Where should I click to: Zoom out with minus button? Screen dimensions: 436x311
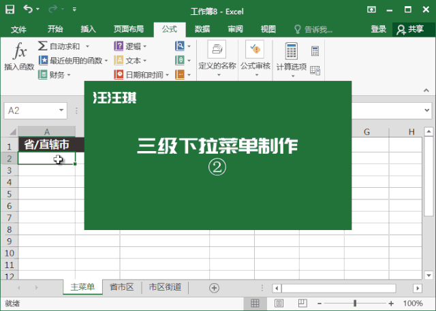pos(320,304)
